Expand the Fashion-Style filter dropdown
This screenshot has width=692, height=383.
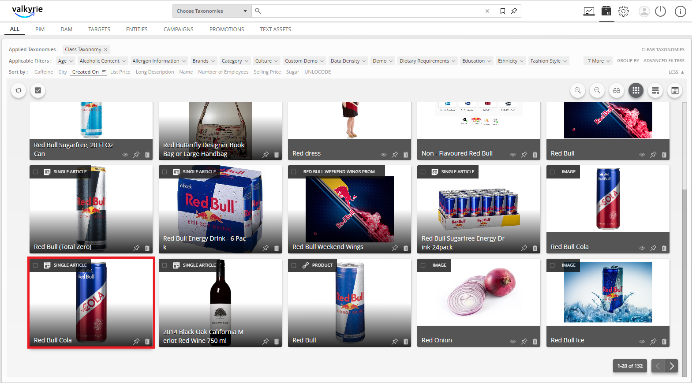click(549, 61)
